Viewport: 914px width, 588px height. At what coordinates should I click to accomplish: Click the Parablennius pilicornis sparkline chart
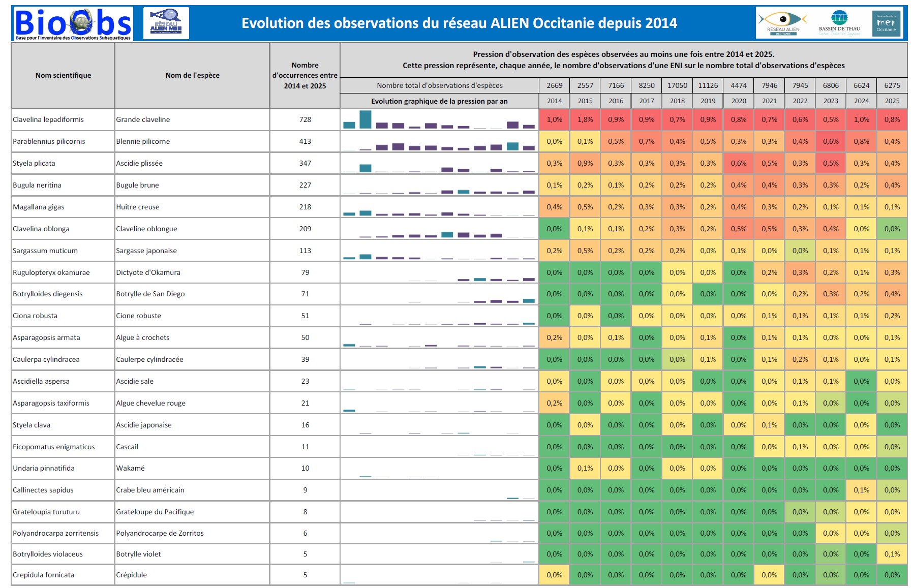point(439,142)
